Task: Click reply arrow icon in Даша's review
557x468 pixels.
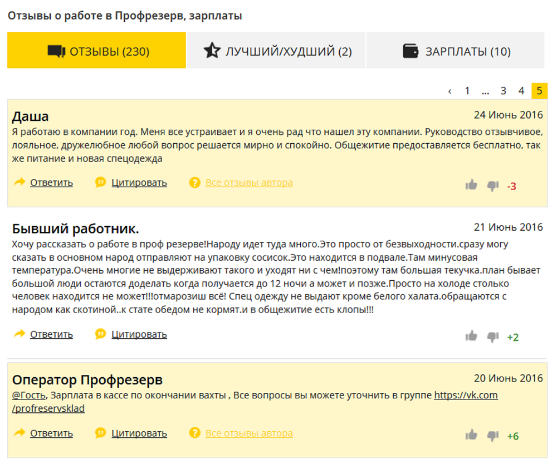Action: [19, 182]
